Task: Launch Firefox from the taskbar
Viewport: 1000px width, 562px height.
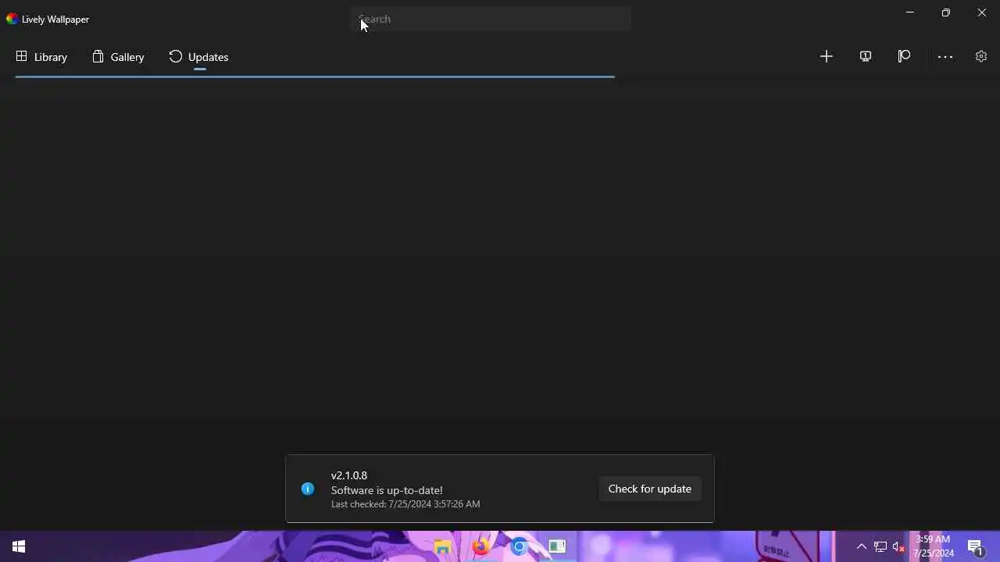Action: (x=480, y=546)
